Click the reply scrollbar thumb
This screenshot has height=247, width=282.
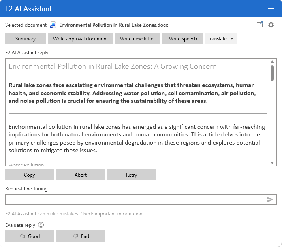(x=272, y=73)
